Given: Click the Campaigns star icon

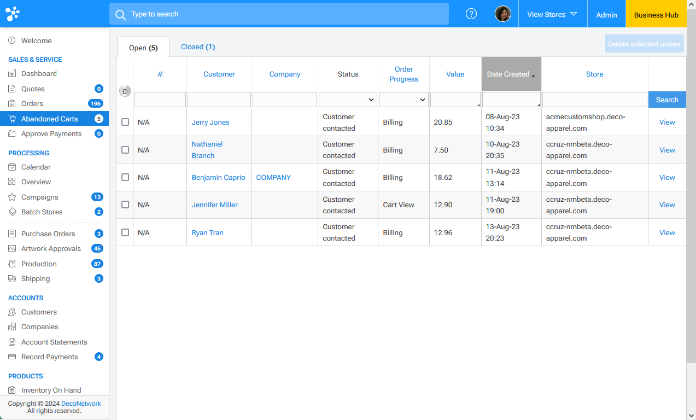Looking at the screenshot, I should tap(12, 197).
